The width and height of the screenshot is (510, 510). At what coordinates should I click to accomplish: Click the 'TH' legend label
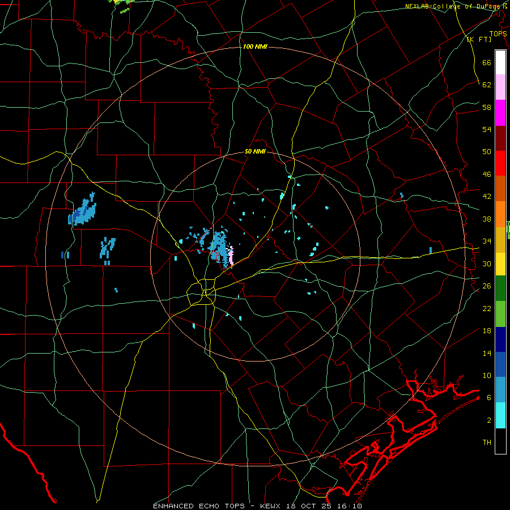[x=487, y=443]
